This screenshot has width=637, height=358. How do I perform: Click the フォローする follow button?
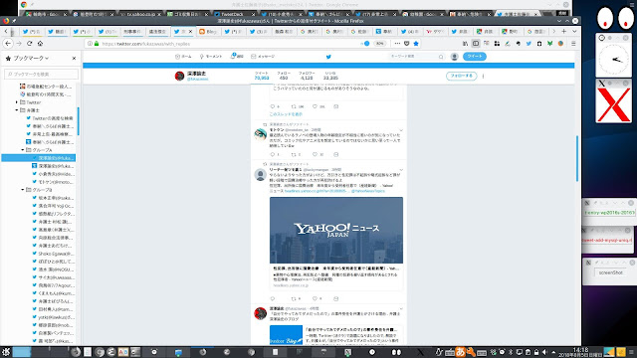point(461,76)
